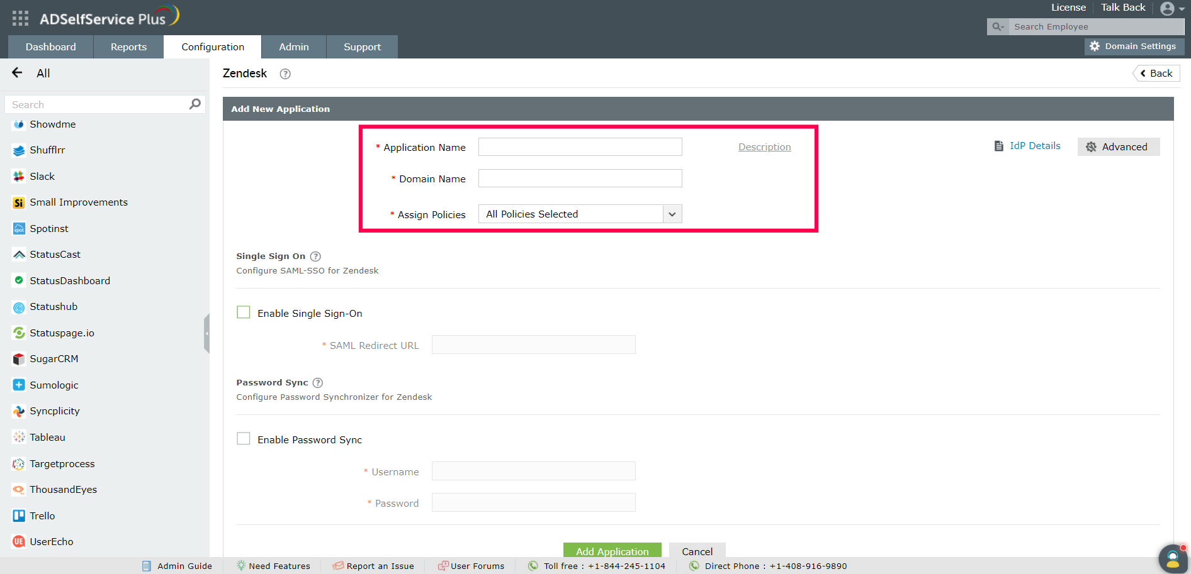The width and height of the screenshot is (1191, 574).
Task: Click the Cancel button
Action: click(697, 550)
